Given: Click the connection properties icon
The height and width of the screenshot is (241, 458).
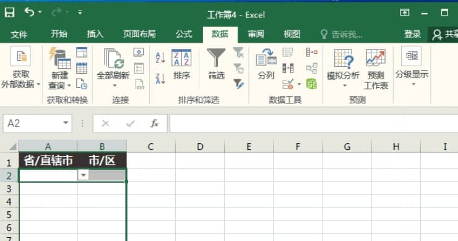Looking at the screenshot, I should pyautogui.click(x=139, y=69).
